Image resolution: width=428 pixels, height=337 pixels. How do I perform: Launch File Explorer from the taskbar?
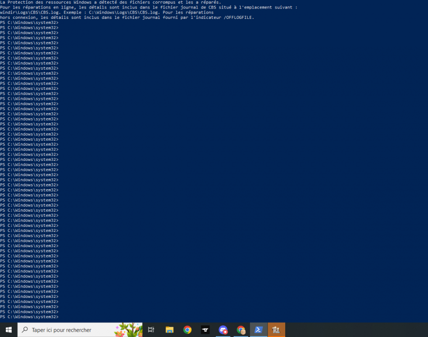coord(169,330)
